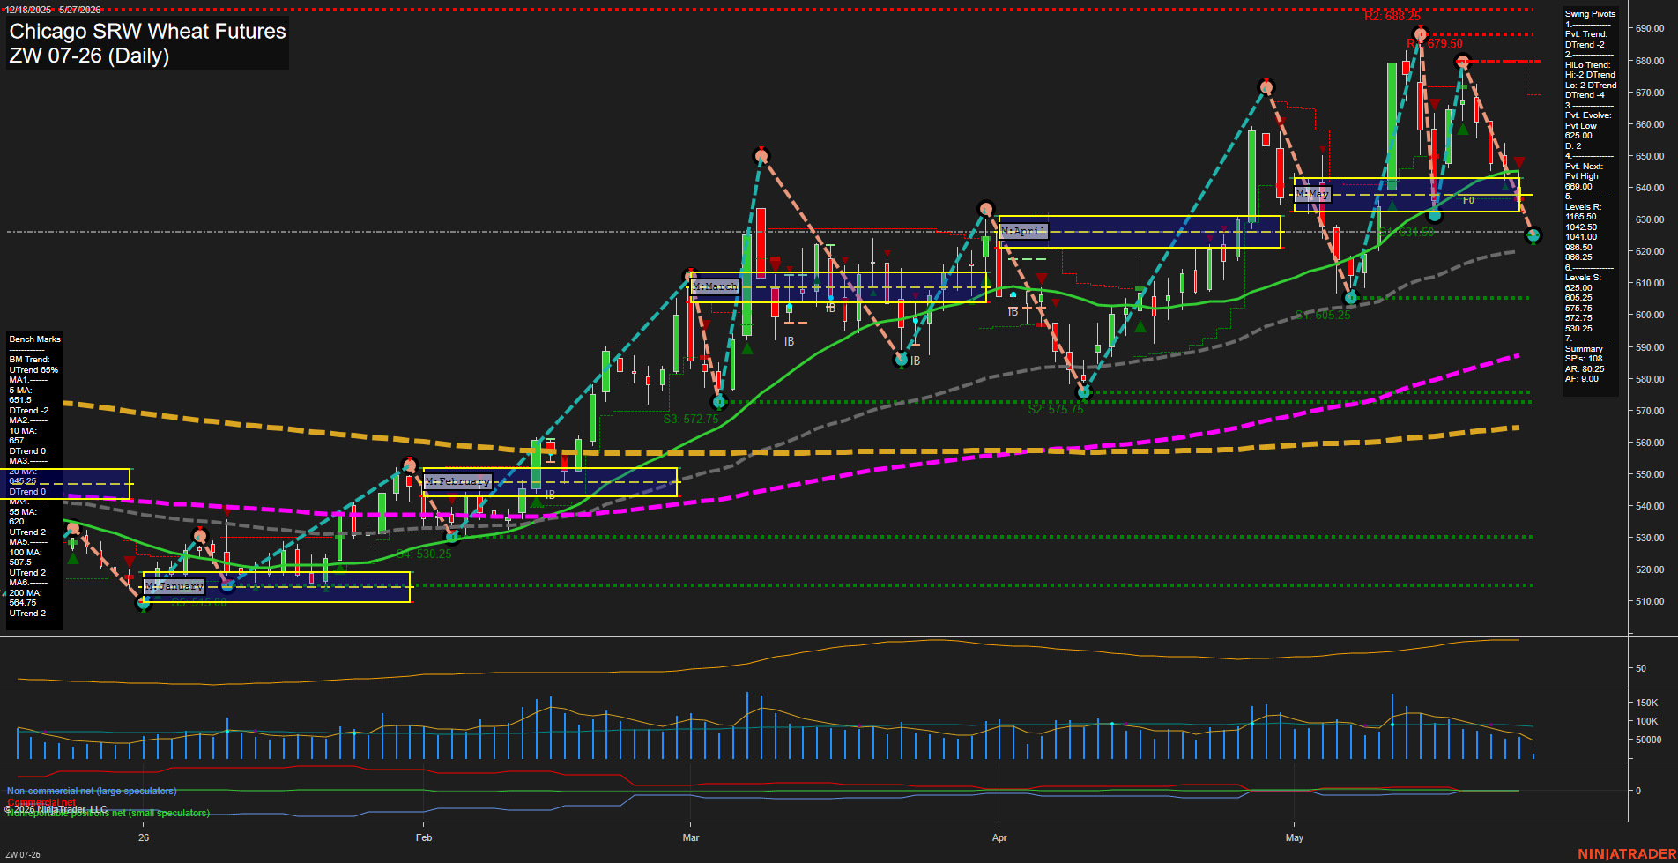This screenshot has width=1678, height=863.
Task: Select the 'ZW 07-26 (Daily)' subtitle text
Action: pyautogui.click(x=89, y=56)
